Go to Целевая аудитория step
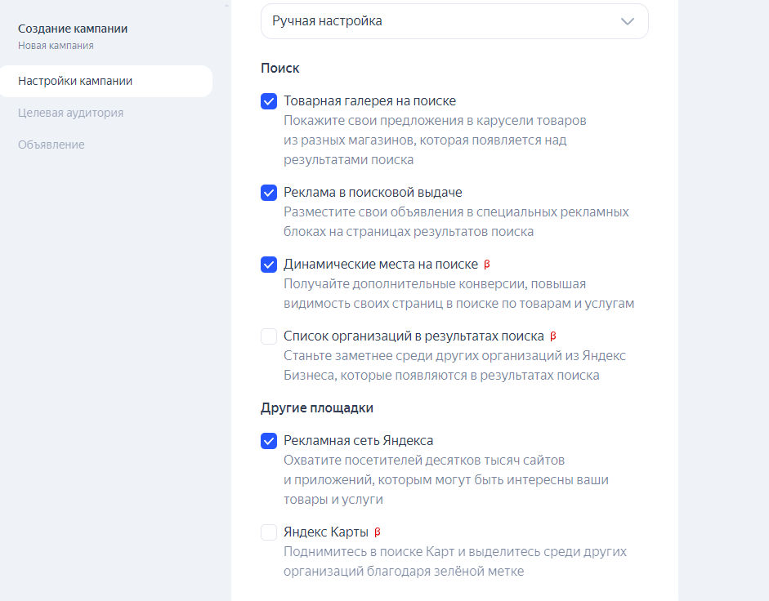 70,113
